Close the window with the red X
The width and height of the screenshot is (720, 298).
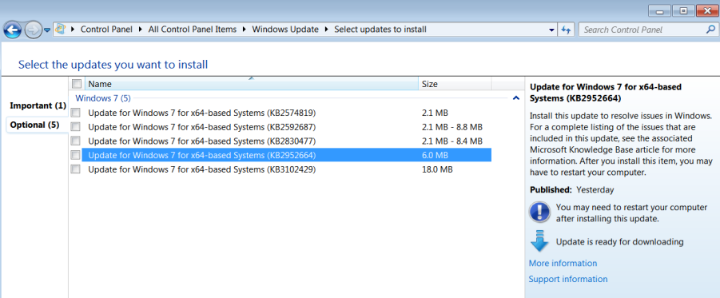pyautogui.click(x=707, y=11)
